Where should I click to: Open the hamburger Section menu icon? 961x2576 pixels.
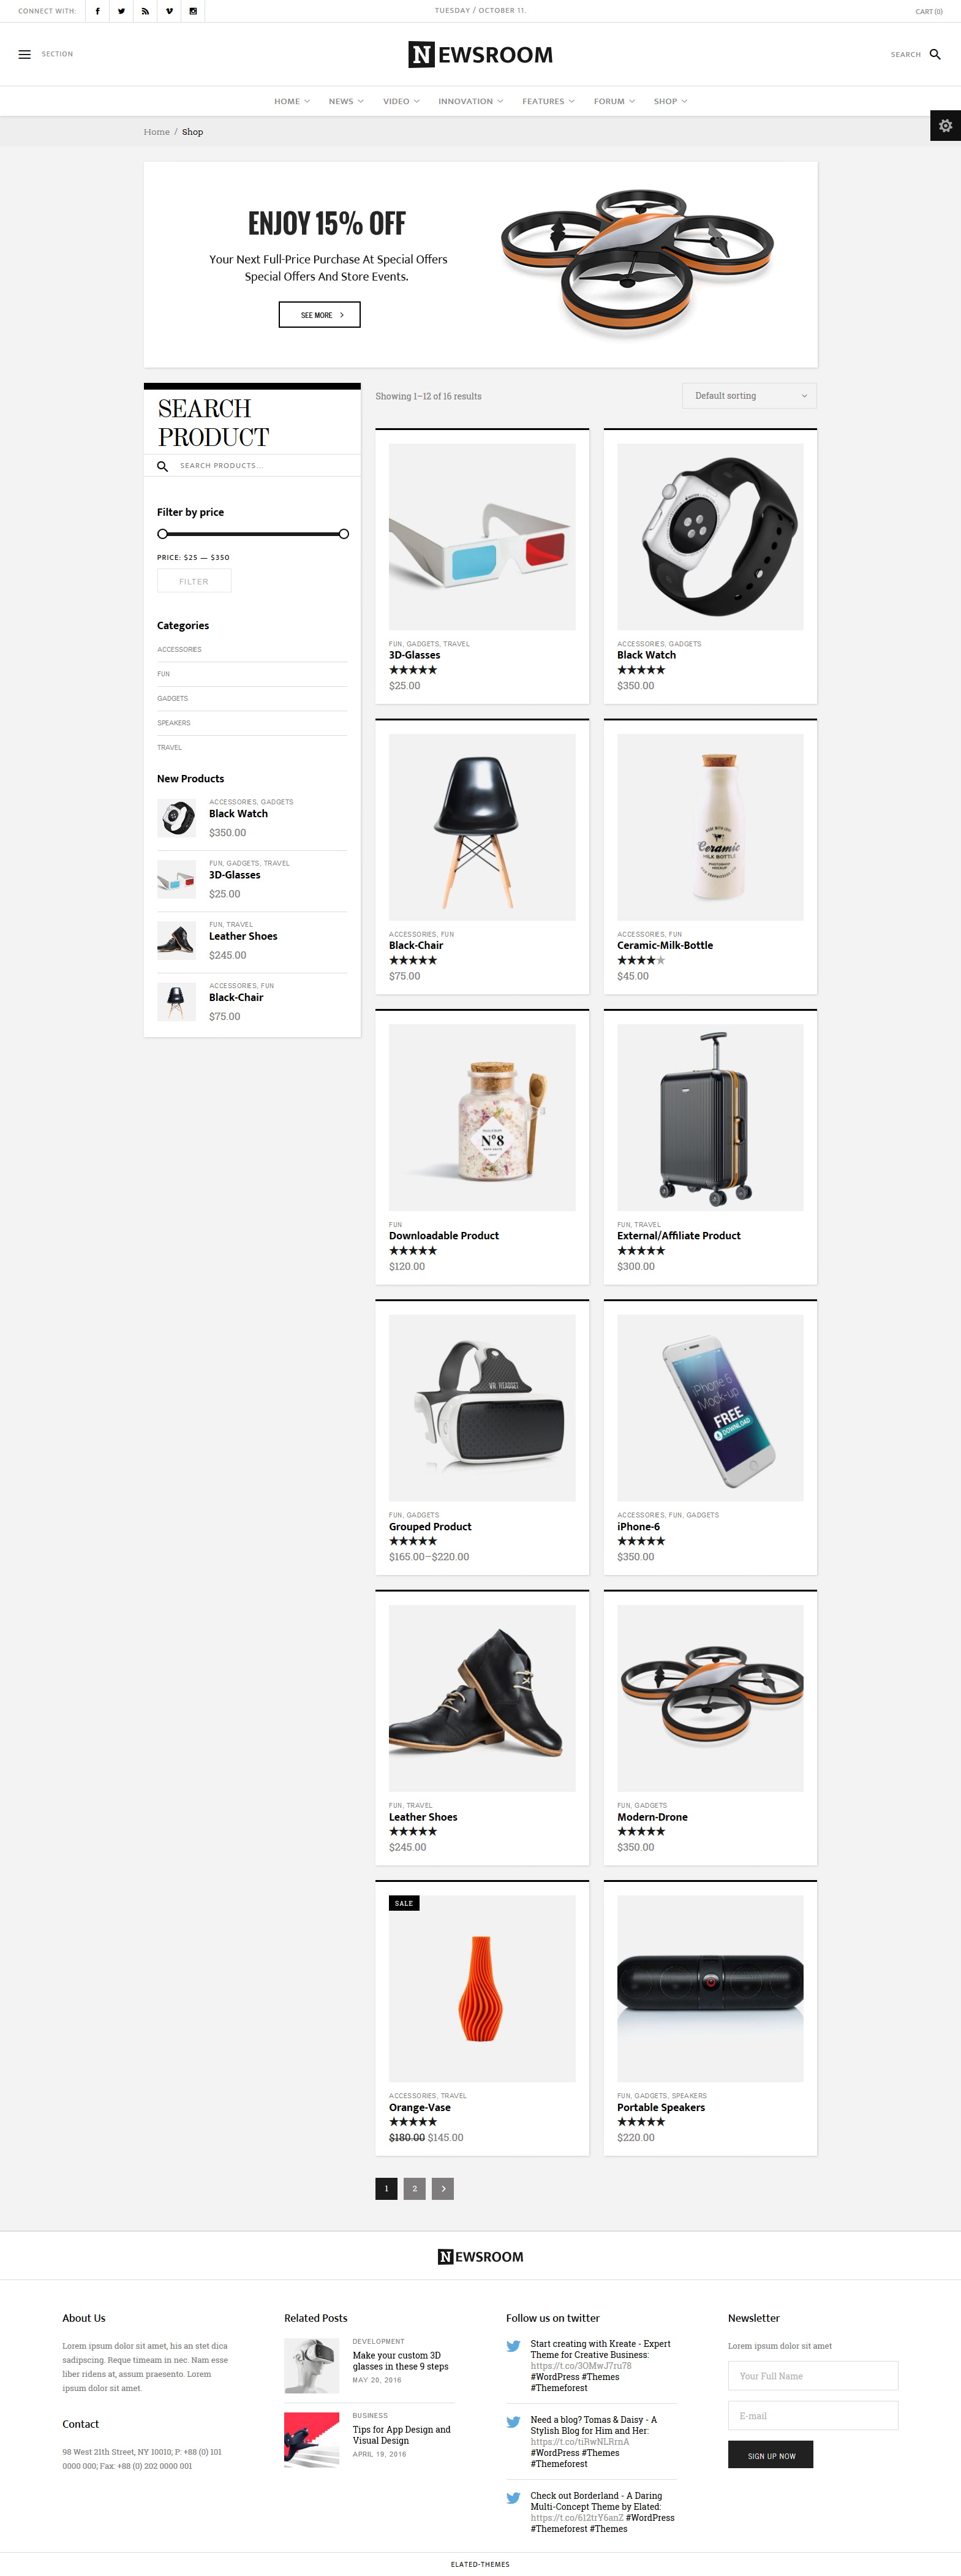(x=25, y=54)
